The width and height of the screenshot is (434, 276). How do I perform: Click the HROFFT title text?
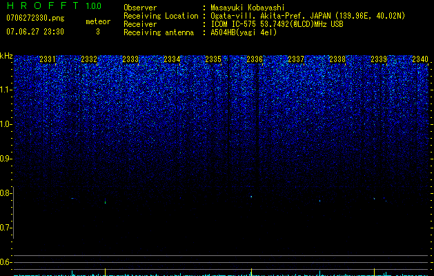(x=42, y=6)
